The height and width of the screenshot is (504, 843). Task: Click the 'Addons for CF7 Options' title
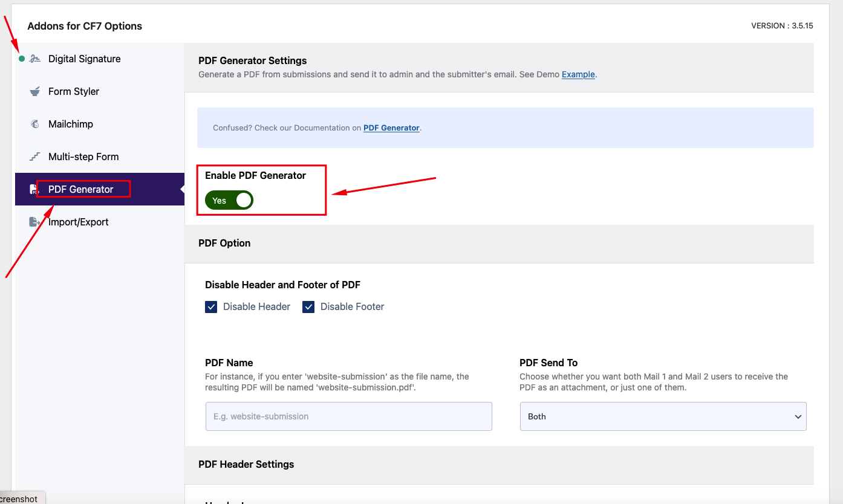coord(85,26)
